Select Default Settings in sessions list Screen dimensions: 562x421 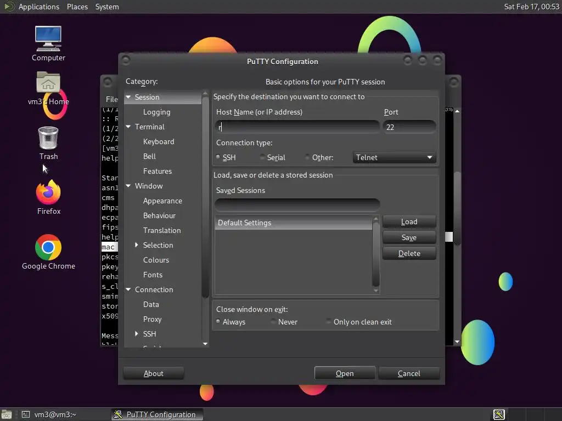[293, 223]
